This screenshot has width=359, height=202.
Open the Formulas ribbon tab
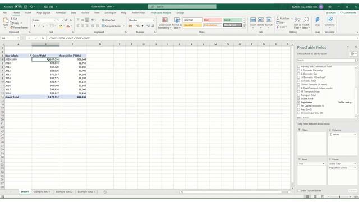point(61,13)
